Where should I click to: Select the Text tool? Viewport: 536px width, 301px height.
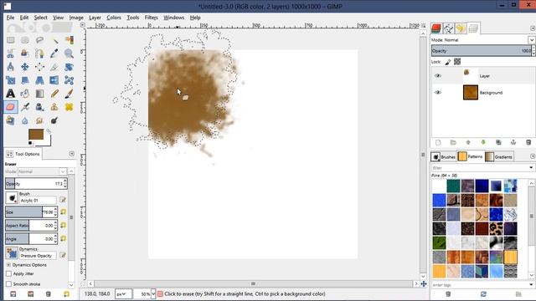tap(11, 94)
